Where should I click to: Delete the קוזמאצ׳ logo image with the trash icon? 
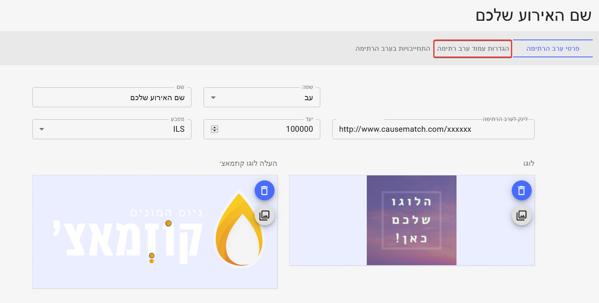tap(265, 191)
